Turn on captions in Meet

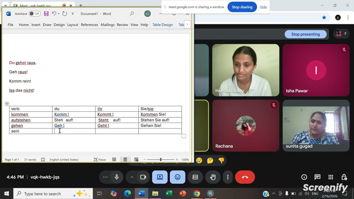click(x=195, y=177)
